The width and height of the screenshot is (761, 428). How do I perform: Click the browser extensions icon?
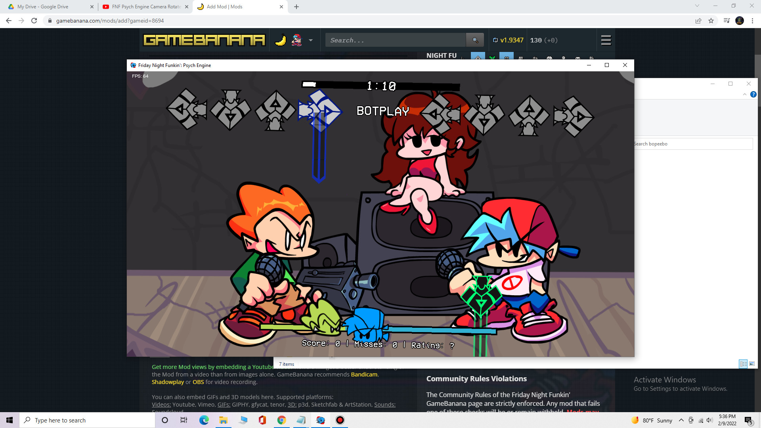726,20
